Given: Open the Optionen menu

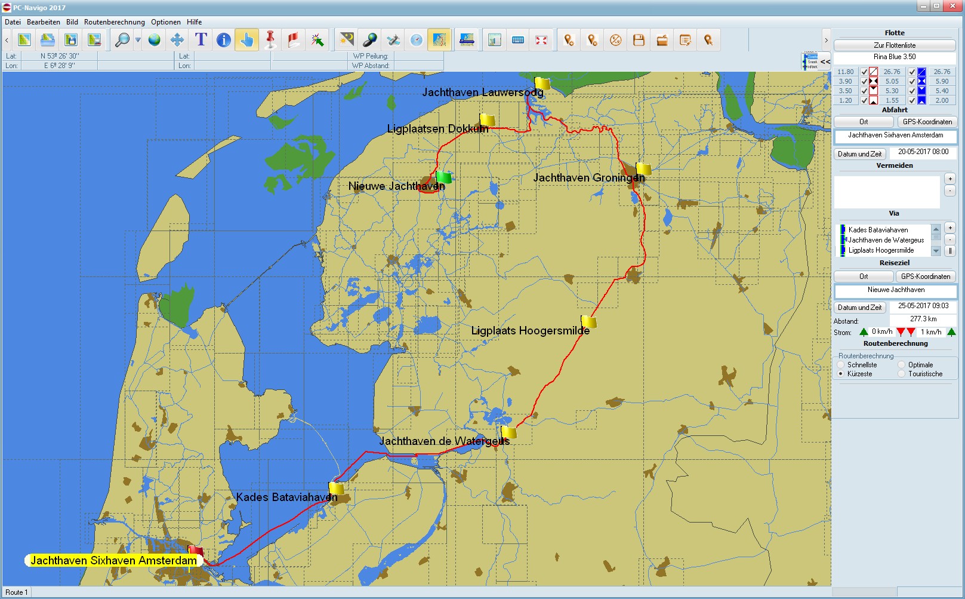Looking at the screenshot, I should [x=165, y=22].
